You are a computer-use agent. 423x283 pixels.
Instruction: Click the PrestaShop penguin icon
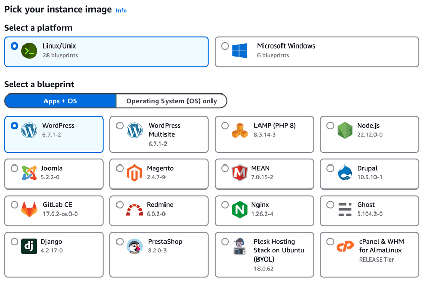click(x=134, y=246)
